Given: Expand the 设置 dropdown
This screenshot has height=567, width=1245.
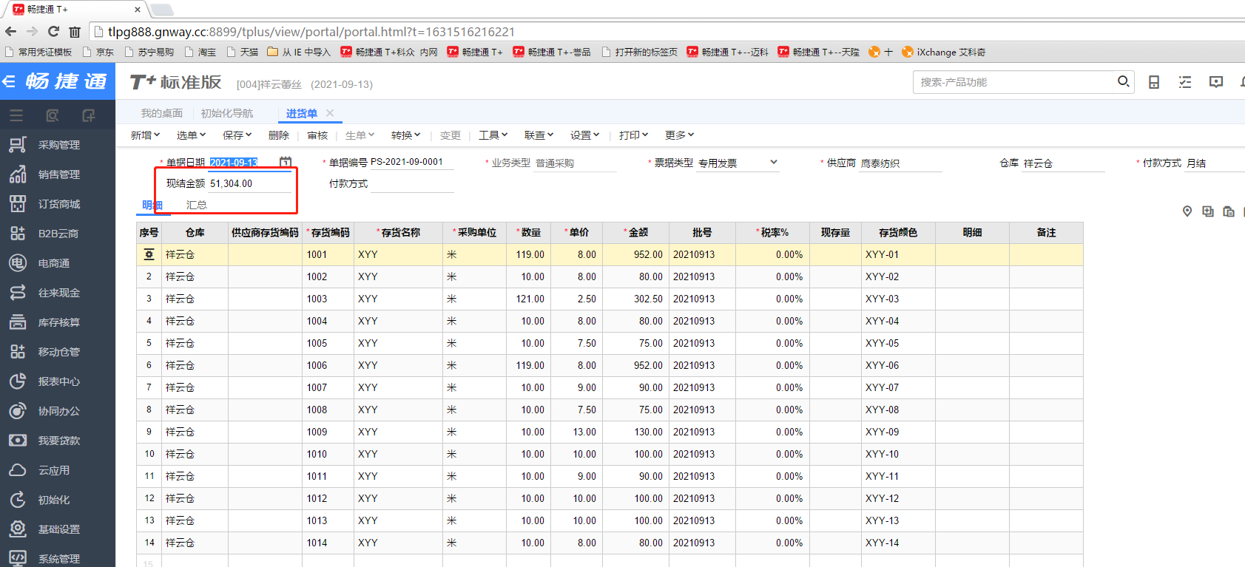Looking at the screenshot, I should (x=584, y=135).
